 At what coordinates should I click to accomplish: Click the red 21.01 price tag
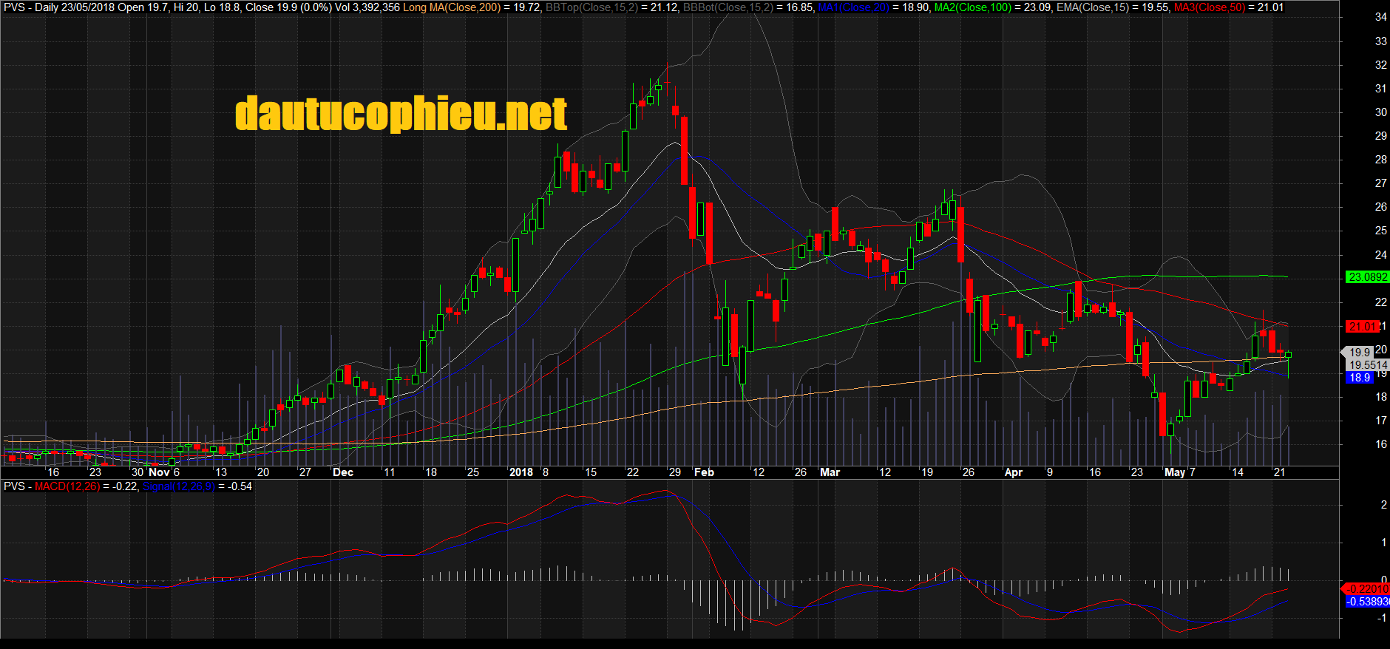pyautogui.click(x=1362, y=326)
